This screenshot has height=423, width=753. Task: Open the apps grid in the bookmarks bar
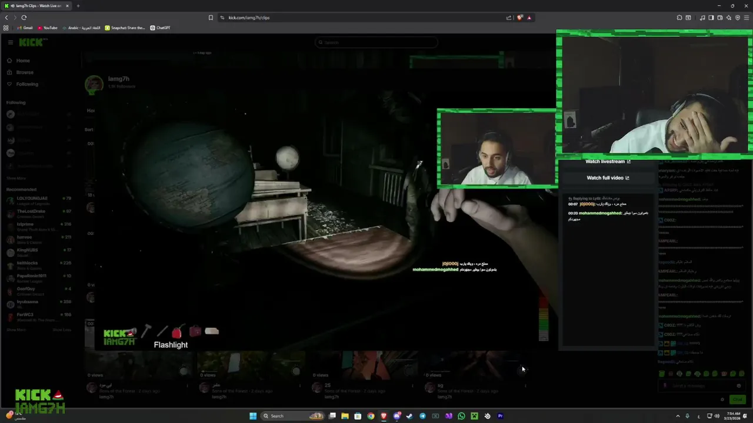tap(6, 28)
